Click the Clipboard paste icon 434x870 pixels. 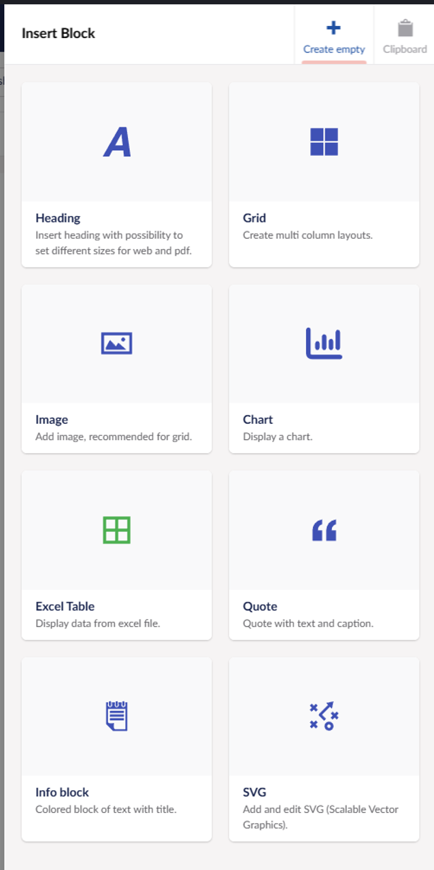point(405,29)
